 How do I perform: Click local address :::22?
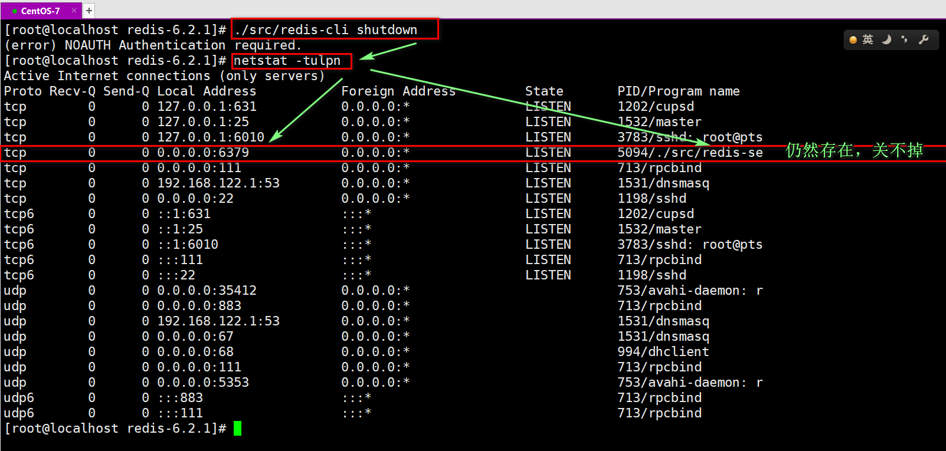[176, 275]
